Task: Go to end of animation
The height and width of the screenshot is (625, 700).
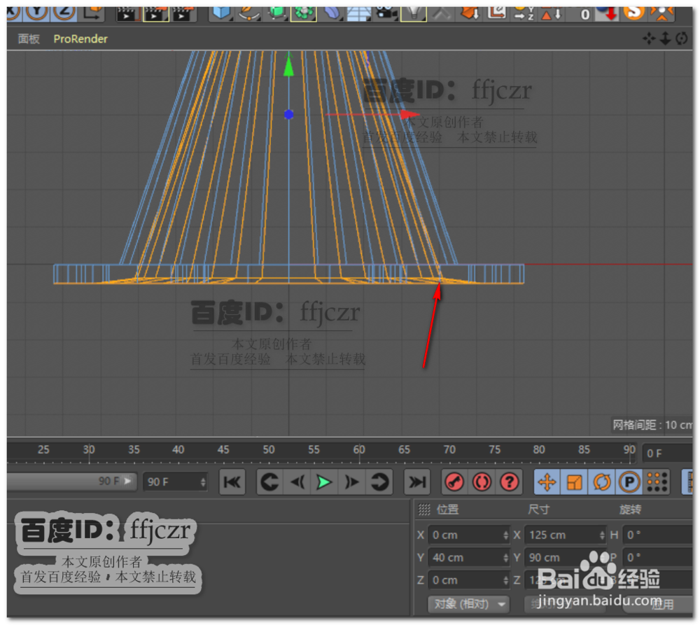Action: coord(417,482)
